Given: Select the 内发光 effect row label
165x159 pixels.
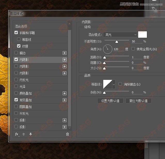Looking at the screenshot, I should [x=24, y=80].
